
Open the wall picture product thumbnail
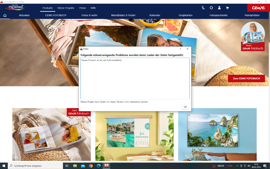(217, 134)
